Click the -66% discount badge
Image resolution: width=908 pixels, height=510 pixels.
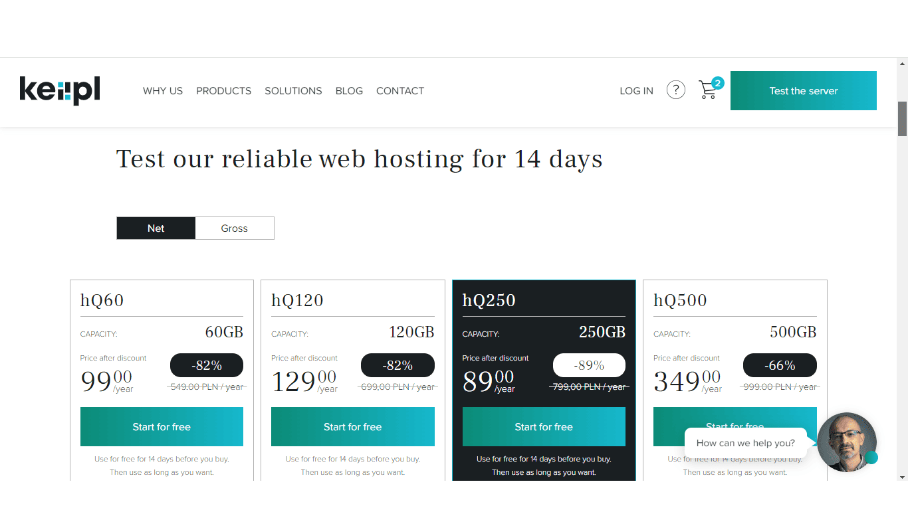pyautogui.click(x=780, y=365)
